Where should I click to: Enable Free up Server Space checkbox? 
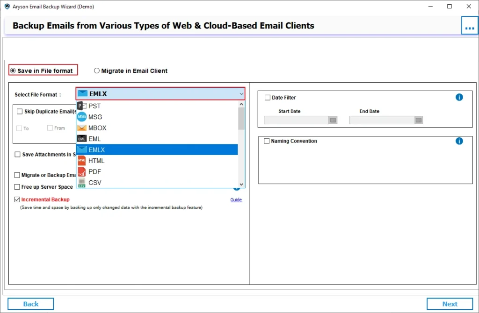pyautogui.click(x=17, y=187)
